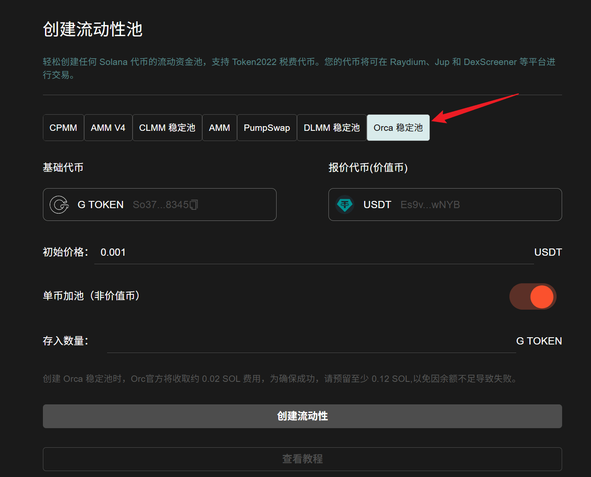
Task: Click the Es9v...wNYB address text
Action: coord(430,205)
